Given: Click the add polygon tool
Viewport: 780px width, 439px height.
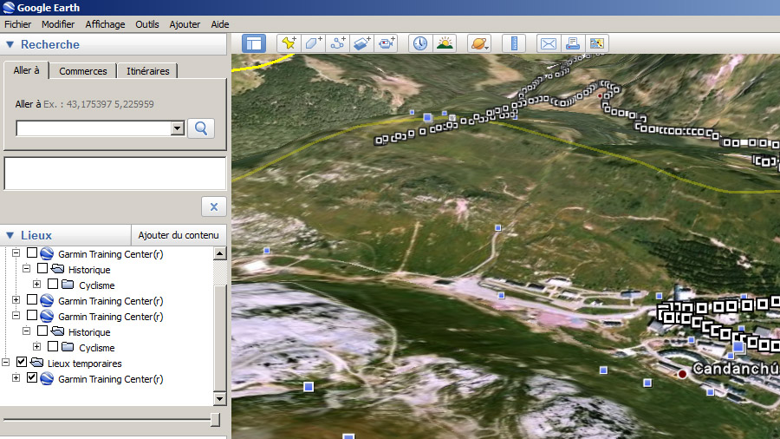Looking at the screenshot, I should pyautogui.click(x=314, y=43).
